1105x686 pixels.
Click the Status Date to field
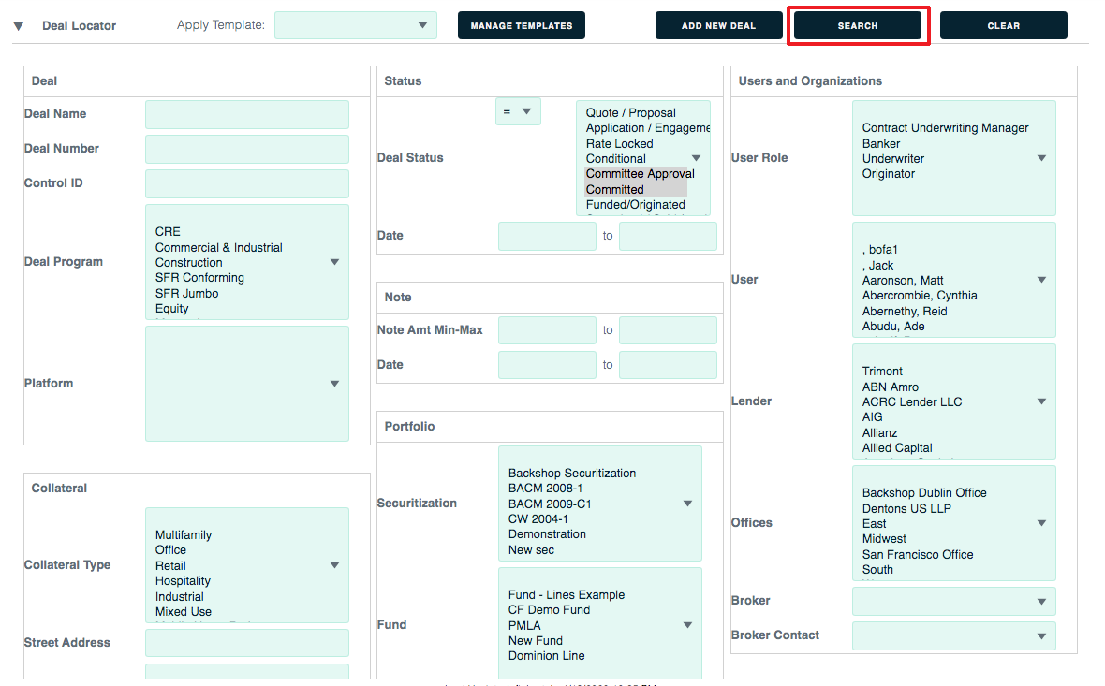point(668,236)
